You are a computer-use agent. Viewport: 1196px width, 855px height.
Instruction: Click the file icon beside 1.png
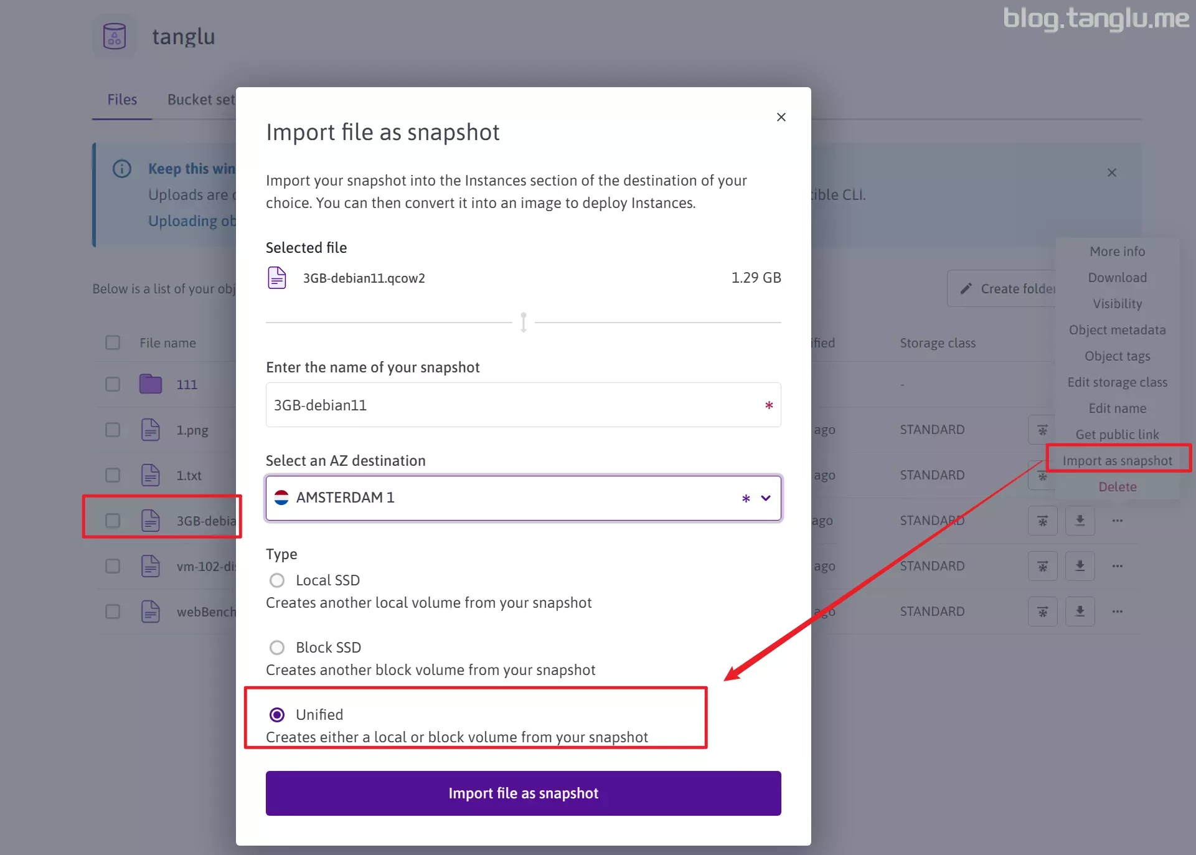click(150, 430)
